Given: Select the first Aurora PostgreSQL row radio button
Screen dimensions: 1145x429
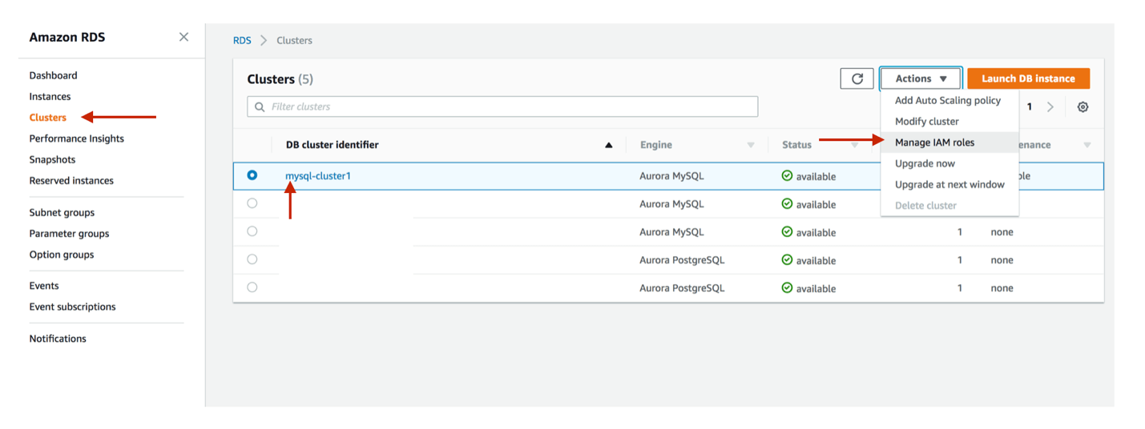Looking at the screenshot, I should click(x=252, y=259).
